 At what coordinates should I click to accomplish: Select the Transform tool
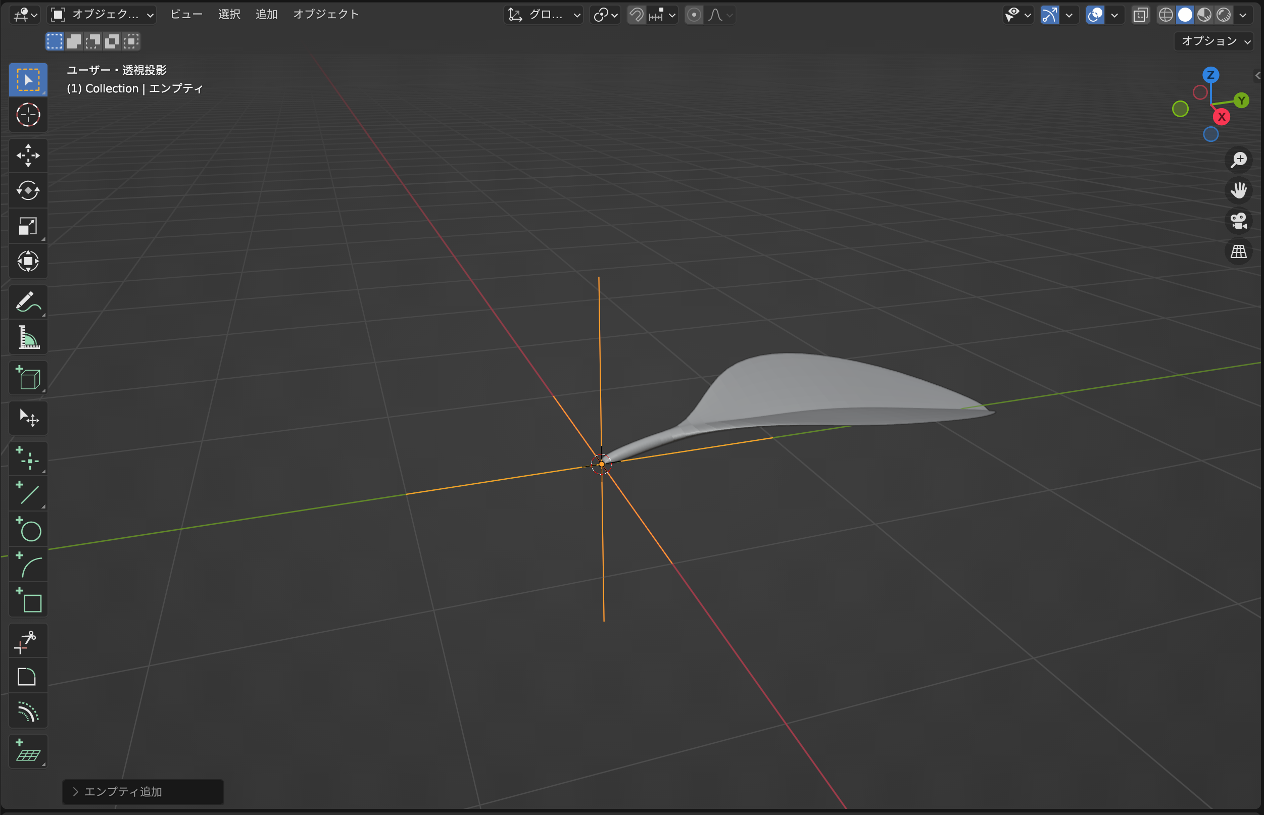pyautogui.click(x=28, y=261)
